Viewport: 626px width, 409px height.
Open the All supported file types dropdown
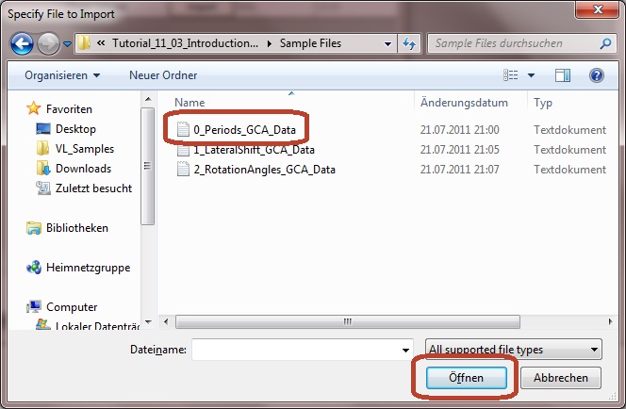pyautogui.click(x=514, y=349)
